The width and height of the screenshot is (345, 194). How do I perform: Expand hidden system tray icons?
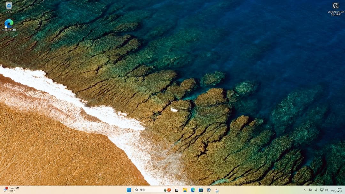305,190
